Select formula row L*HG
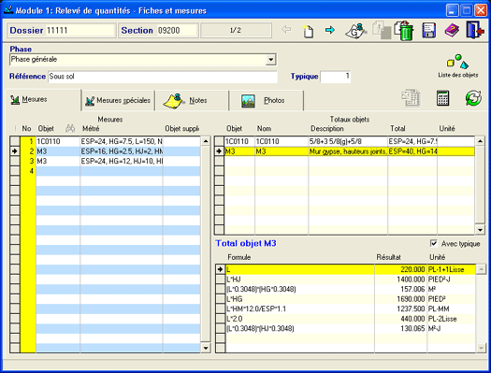Image resolution: width=491 pixels, height=373 pixels. click(x=346, y=299)
